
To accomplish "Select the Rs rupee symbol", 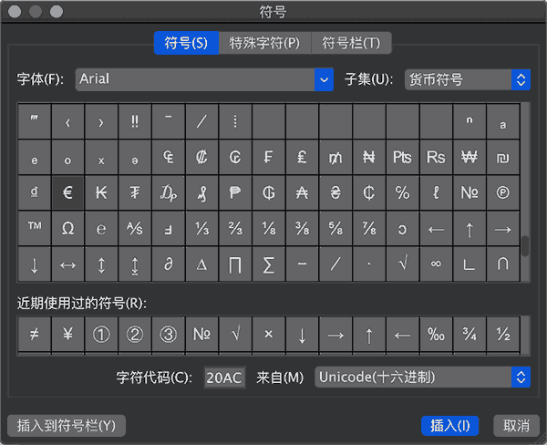I will pos(436,157).
